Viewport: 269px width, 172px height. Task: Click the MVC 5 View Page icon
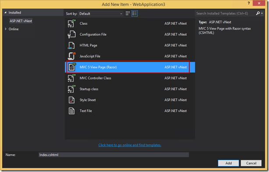(x=72, y=67)
